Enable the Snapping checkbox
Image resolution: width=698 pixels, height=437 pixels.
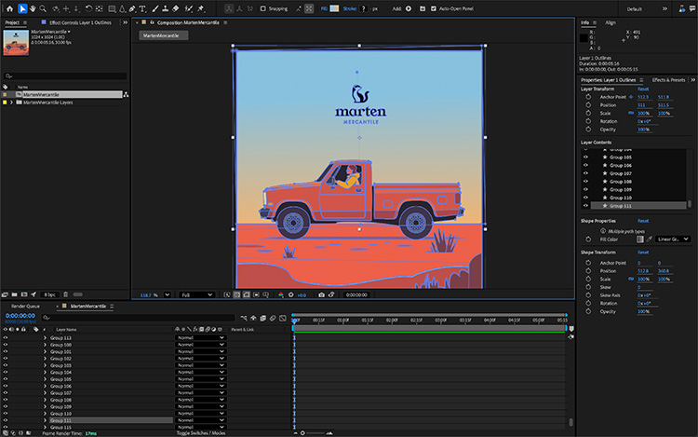pyautogui.click(x=262, y=8)
